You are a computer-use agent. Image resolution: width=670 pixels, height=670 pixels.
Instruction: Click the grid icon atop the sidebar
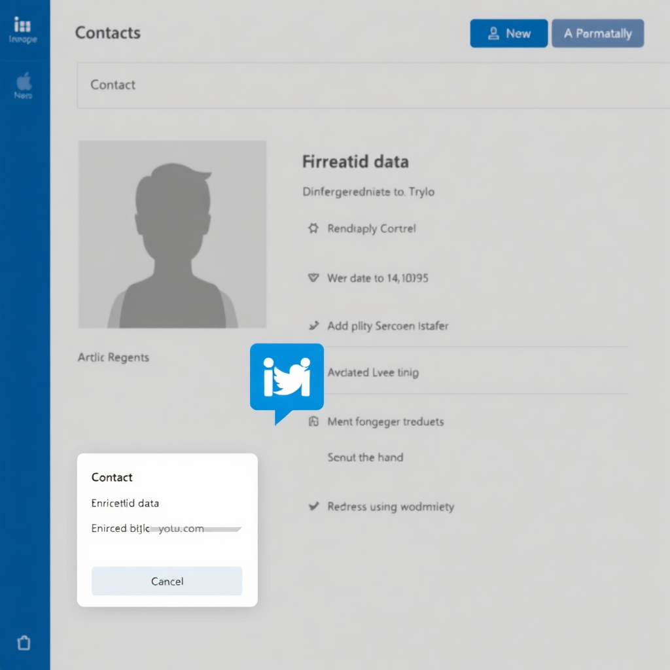(x=22, y=26)
